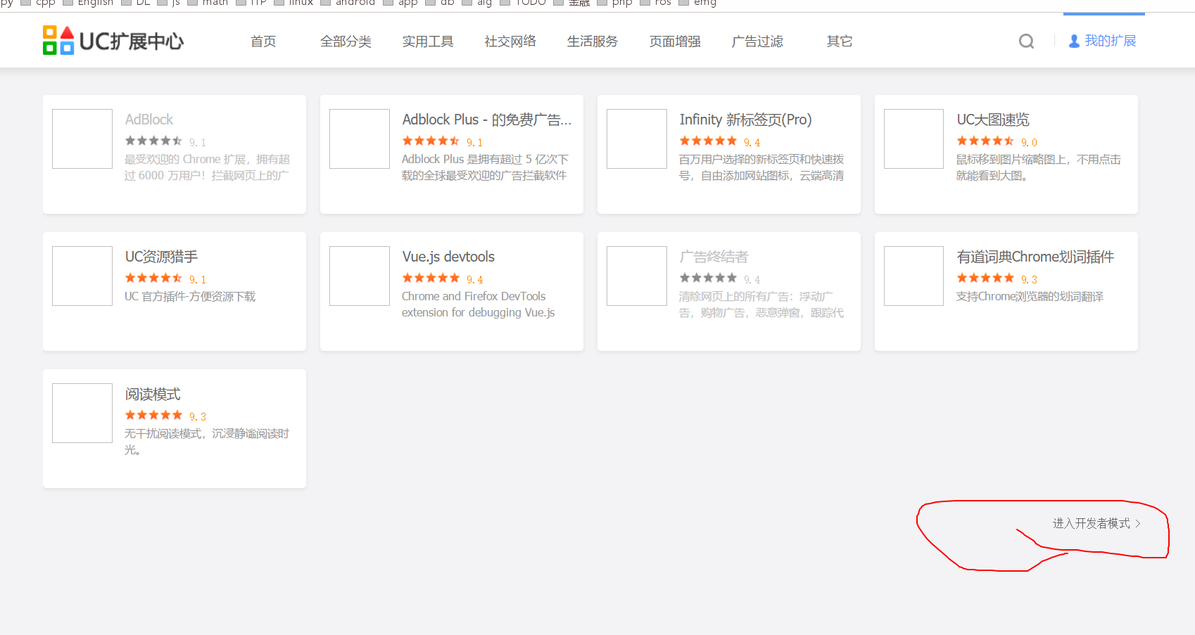The width and height of the screenshot is (1195, 635).
Task: Open 全部分类 category menu
Action: [346, 41]
